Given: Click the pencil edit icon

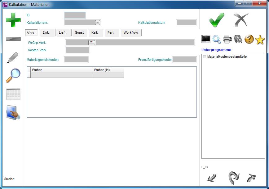Looking at the screenshot, I should pyautogui.click(x=13, y=58).
